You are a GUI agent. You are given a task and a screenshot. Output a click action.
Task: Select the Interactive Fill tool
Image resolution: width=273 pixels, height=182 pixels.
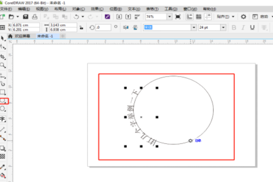click(3, 175)
